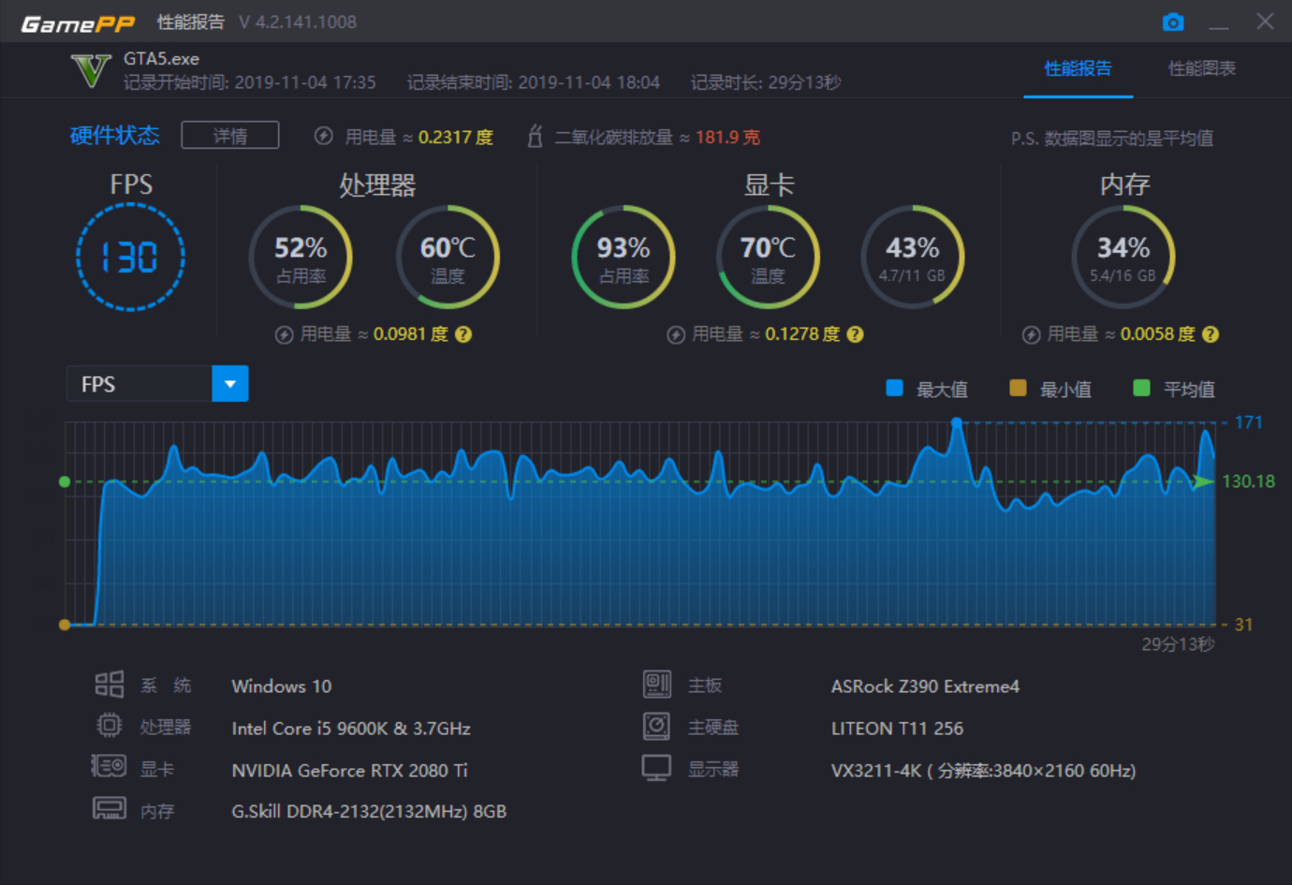The image size is (1292, 885).
Task: Click the GTA V game logo icon
Action: 91,70
